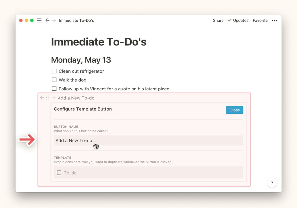Click Favorite in the top bar

coord(260,21)
